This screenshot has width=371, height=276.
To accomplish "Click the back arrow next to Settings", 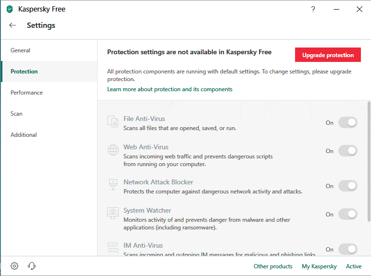I will 12,25.
